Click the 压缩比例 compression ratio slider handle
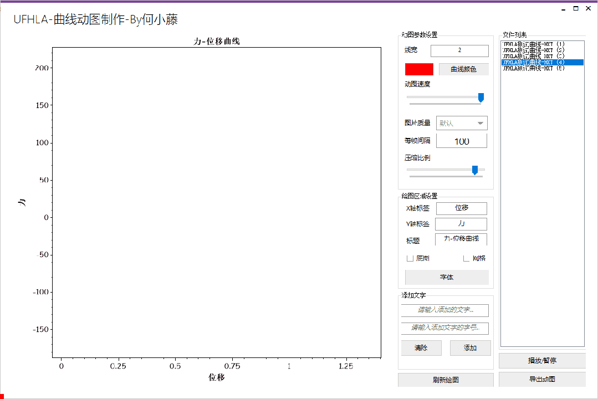The width and height of the screenshot is (598, 399). point(475,171)
